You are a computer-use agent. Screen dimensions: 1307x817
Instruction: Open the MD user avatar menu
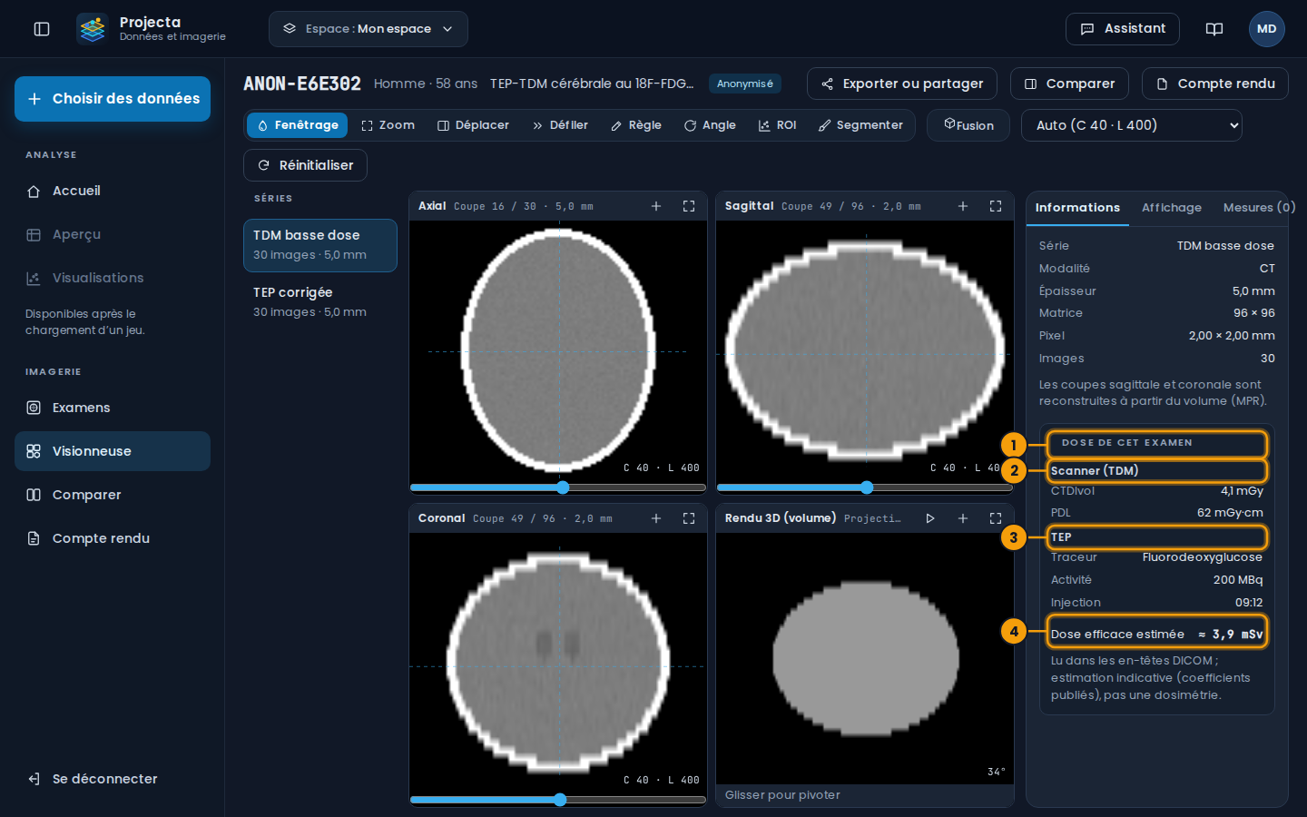pyautogui.click(x=1267, y=29)
